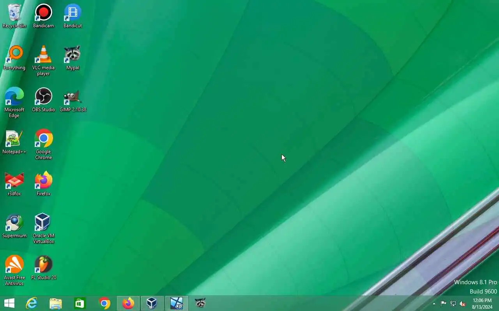Open Internet Explorer from the taskbar
This screenshot has width=499, height=311.
(x=32, y=303)
